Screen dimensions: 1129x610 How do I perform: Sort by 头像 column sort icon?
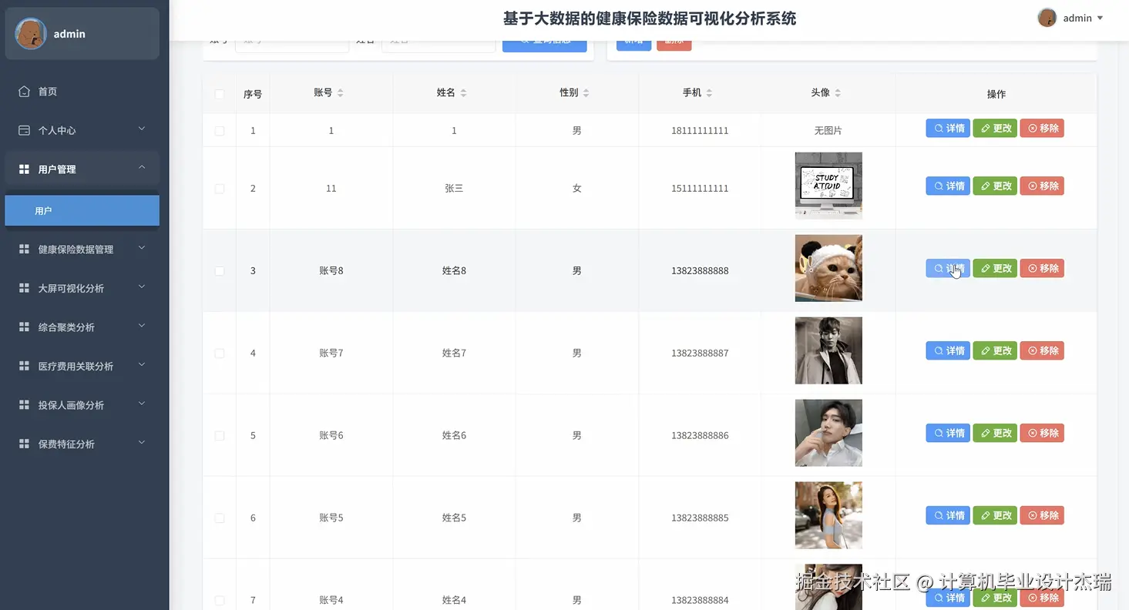838,92
